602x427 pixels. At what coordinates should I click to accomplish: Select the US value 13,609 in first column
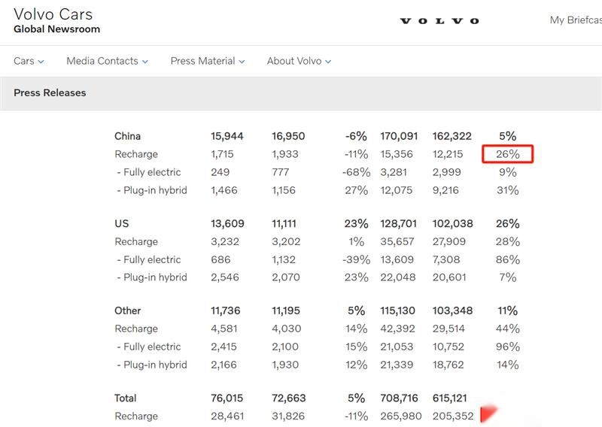(x=227, y=224)
